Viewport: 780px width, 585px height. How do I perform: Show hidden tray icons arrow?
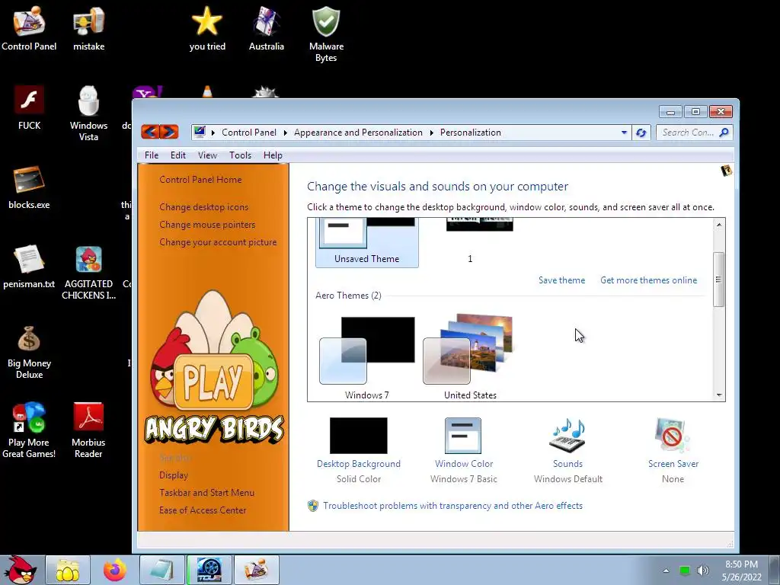pyautogui.click(x=666, y=571)
